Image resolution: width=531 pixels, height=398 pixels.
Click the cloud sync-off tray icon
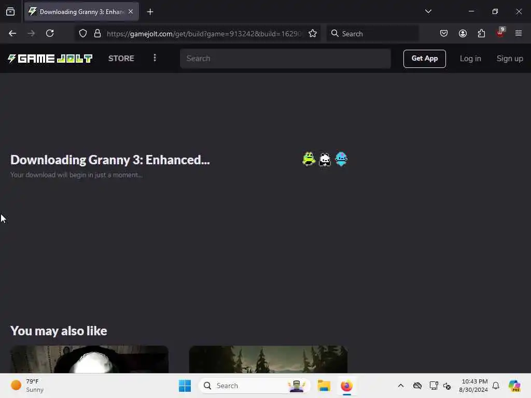[417, 386]
